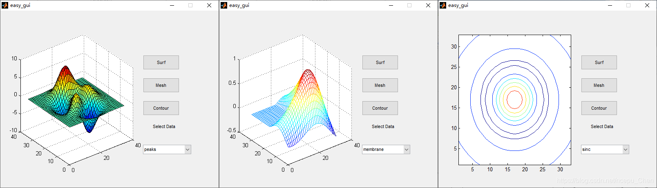Viewport: 657px width, 188px height.
Task: Click Mesh button in the peaks window
Action: tap(161, 85)
